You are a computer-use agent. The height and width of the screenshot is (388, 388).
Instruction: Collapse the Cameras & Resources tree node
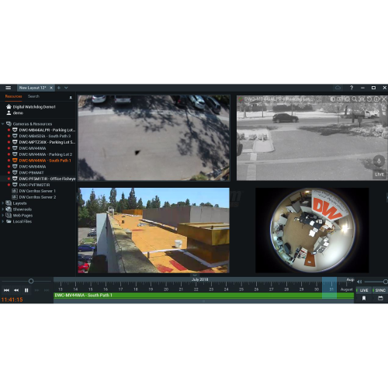[2, 124]
